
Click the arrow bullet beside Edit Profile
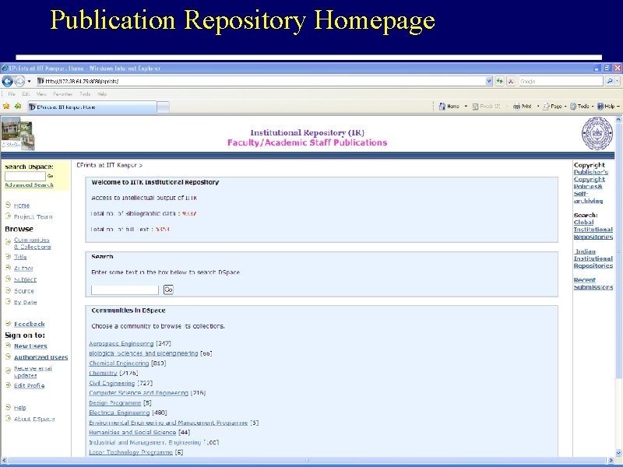pos(8,384)
